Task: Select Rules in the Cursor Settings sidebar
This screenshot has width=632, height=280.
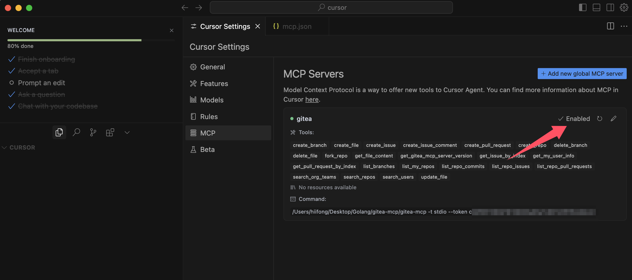Action: coord(209,116)
